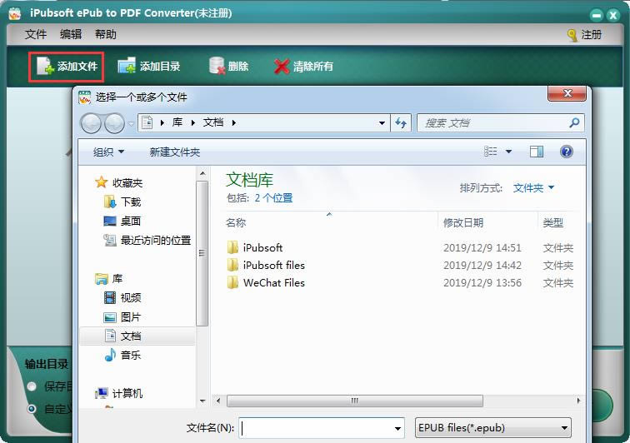Click the Add File (添加文件) toolbar button
Screen dimensions: 630x443
pyautogui.click(x=67, y=67)
